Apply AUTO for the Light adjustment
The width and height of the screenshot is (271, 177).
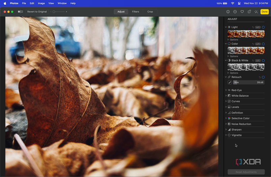tap(258, 27)
